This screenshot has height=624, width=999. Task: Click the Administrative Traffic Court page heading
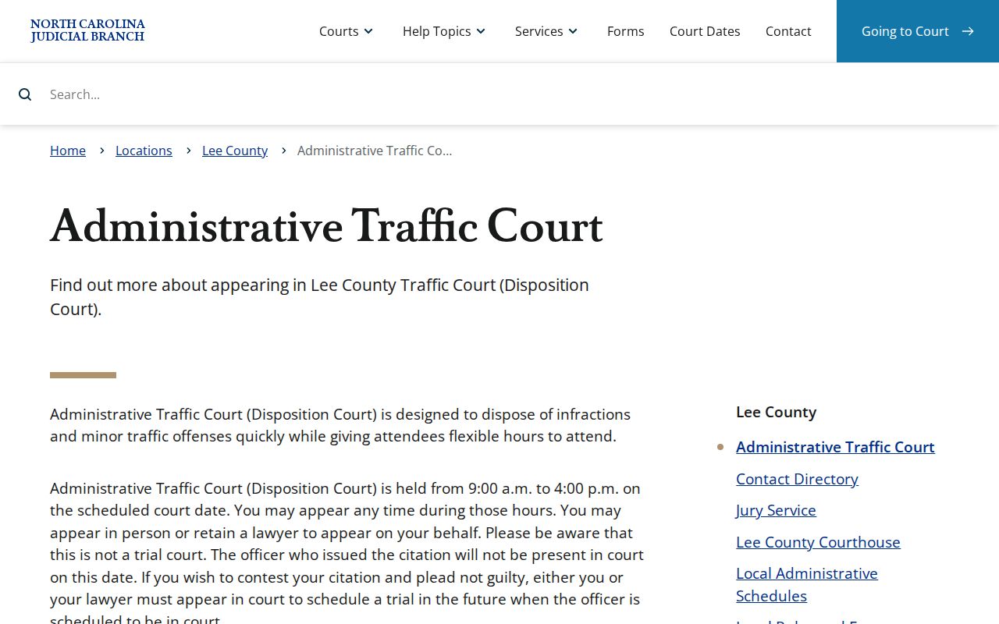(x=326, y=227)
